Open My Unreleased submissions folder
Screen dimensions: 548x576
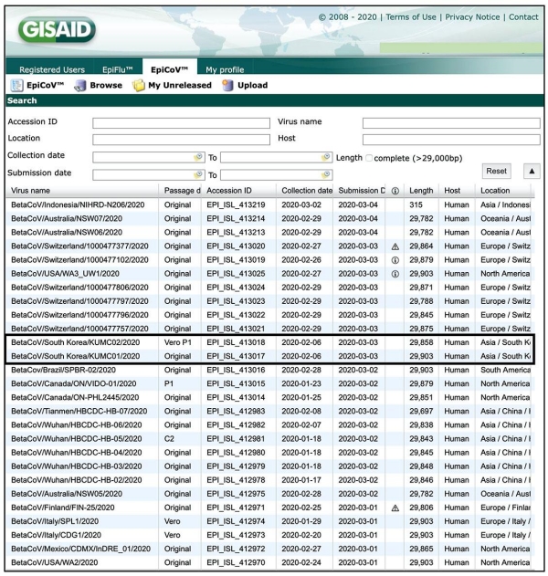tap(139, 86)
